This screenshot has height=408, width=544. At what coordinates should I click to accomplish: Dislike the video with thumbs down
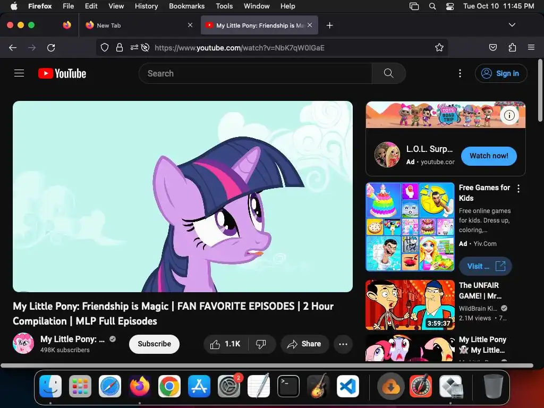(x=261, y=344)
